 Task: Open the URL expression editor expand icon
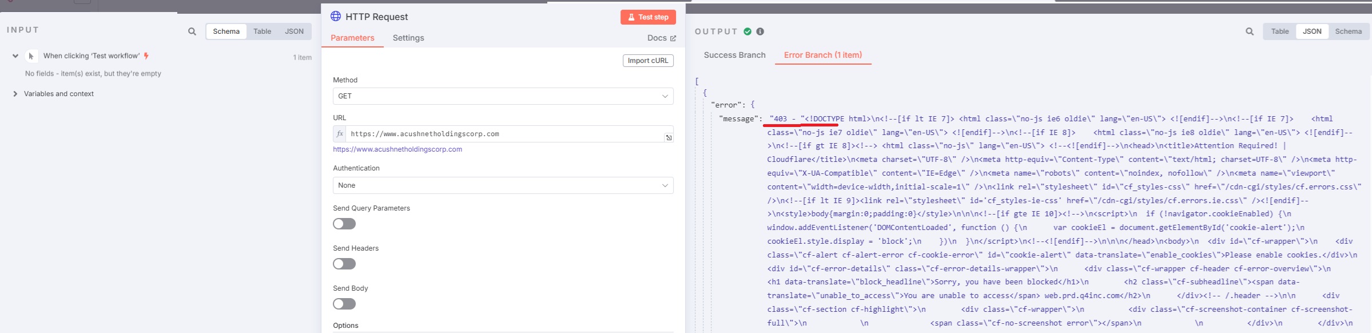pyautogui.click(x=669, y=137)
